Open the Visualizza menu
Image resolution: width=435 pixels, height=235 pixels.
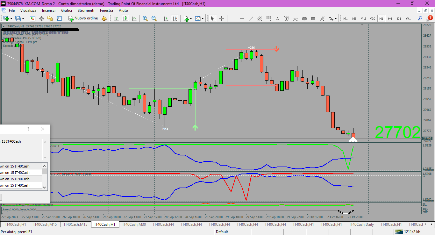tap(28, 11)
